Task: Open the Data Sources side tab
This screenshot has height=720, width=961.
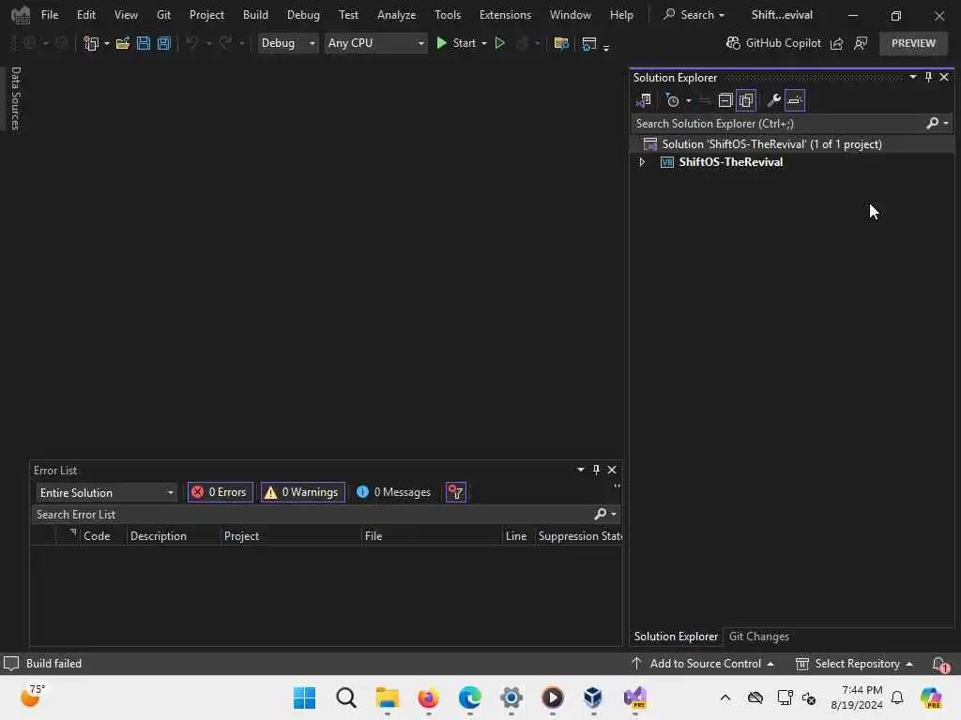Action: 16,98
